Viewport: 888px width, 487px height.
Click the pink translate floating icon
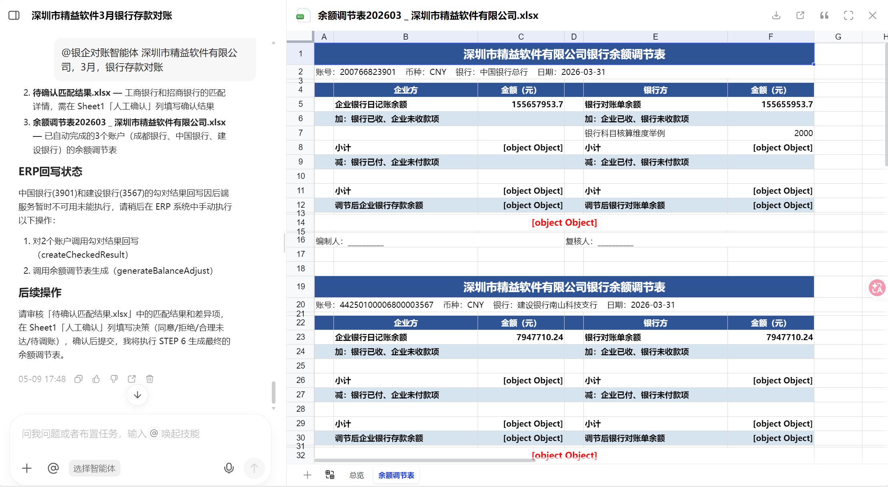click(x=877, y=288)
